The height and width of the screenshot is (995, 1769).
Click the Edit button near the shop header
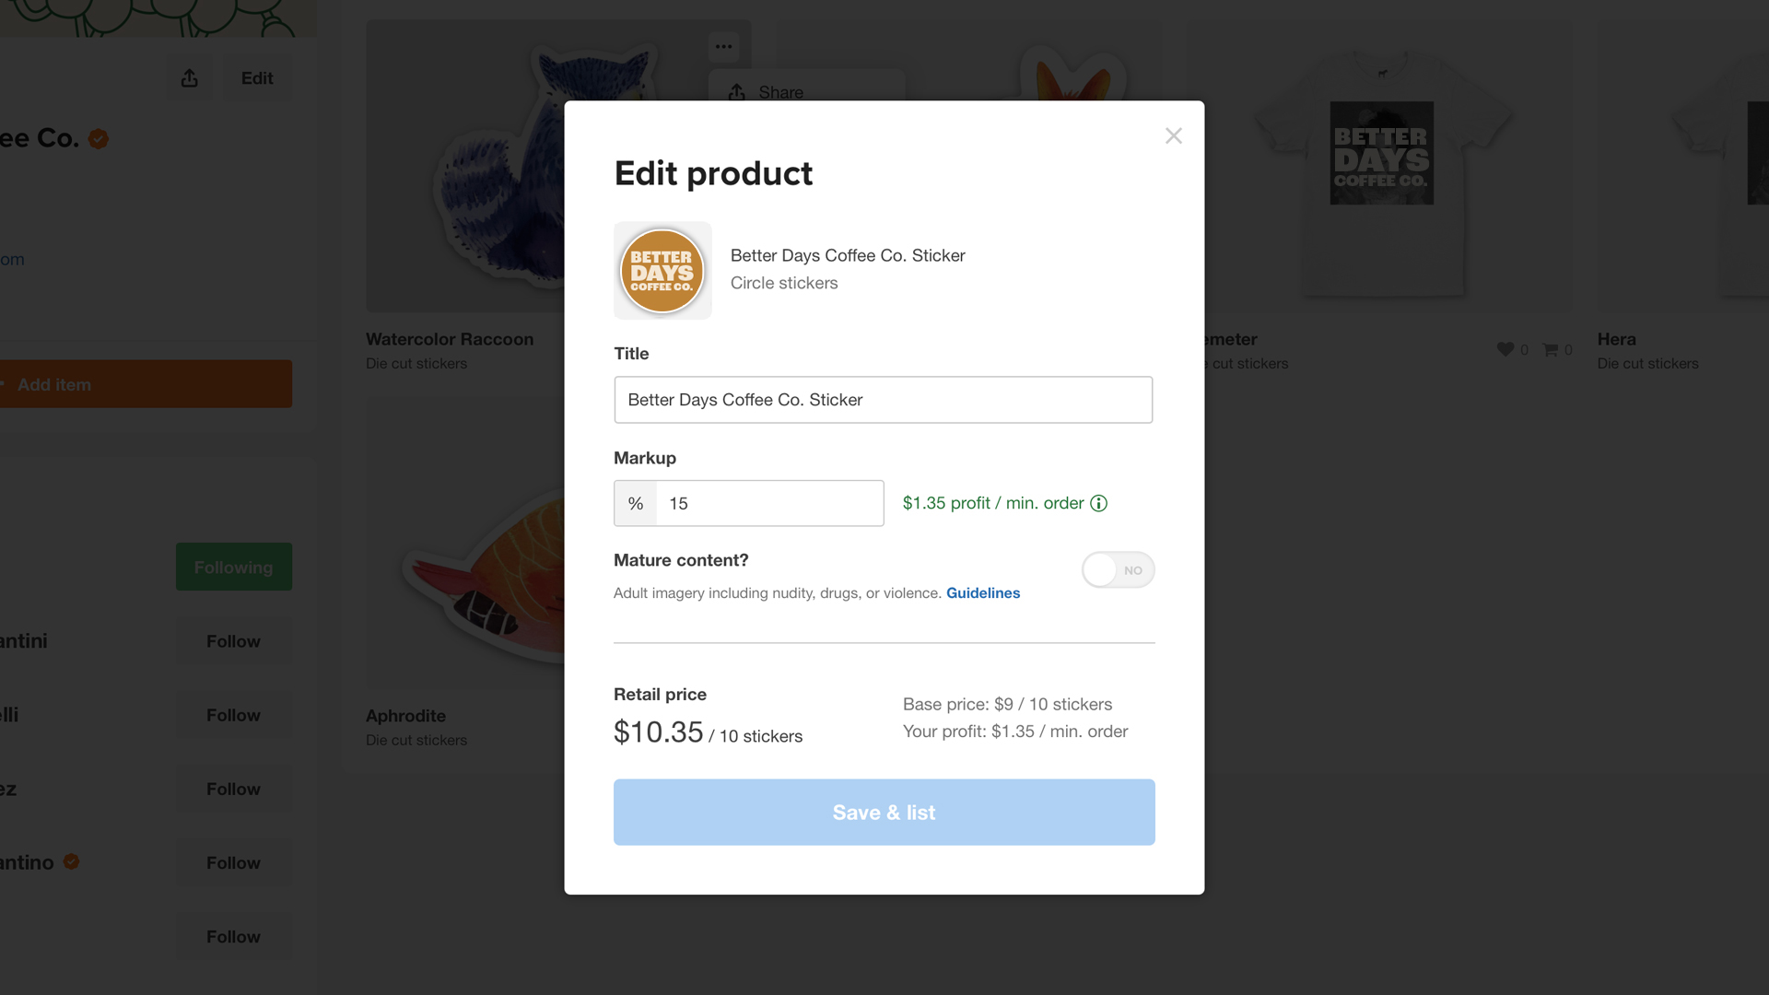pos(257,77)
